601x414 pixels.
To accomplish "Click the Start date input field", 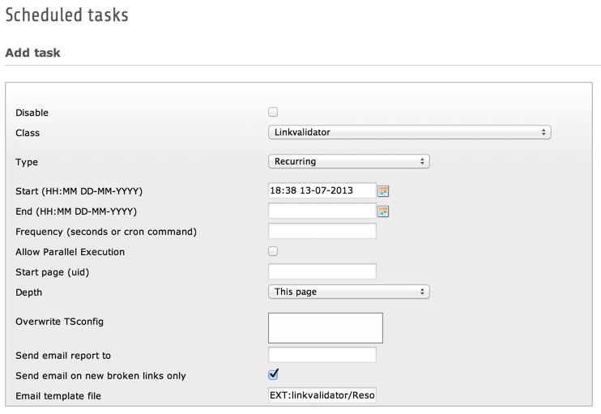I will click(322, 191).
